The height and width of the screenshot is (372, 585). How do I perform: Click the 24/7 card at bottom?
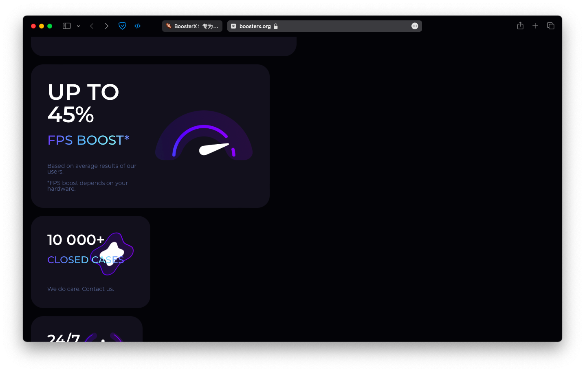[x=87, y=332]
